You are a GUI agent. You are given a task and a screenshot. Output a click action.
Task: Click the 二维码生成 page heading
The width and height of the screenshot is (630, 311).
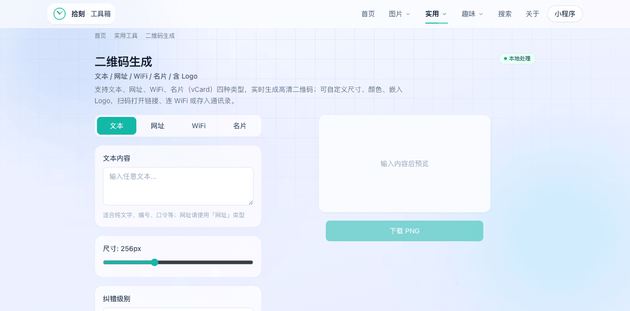124,62
